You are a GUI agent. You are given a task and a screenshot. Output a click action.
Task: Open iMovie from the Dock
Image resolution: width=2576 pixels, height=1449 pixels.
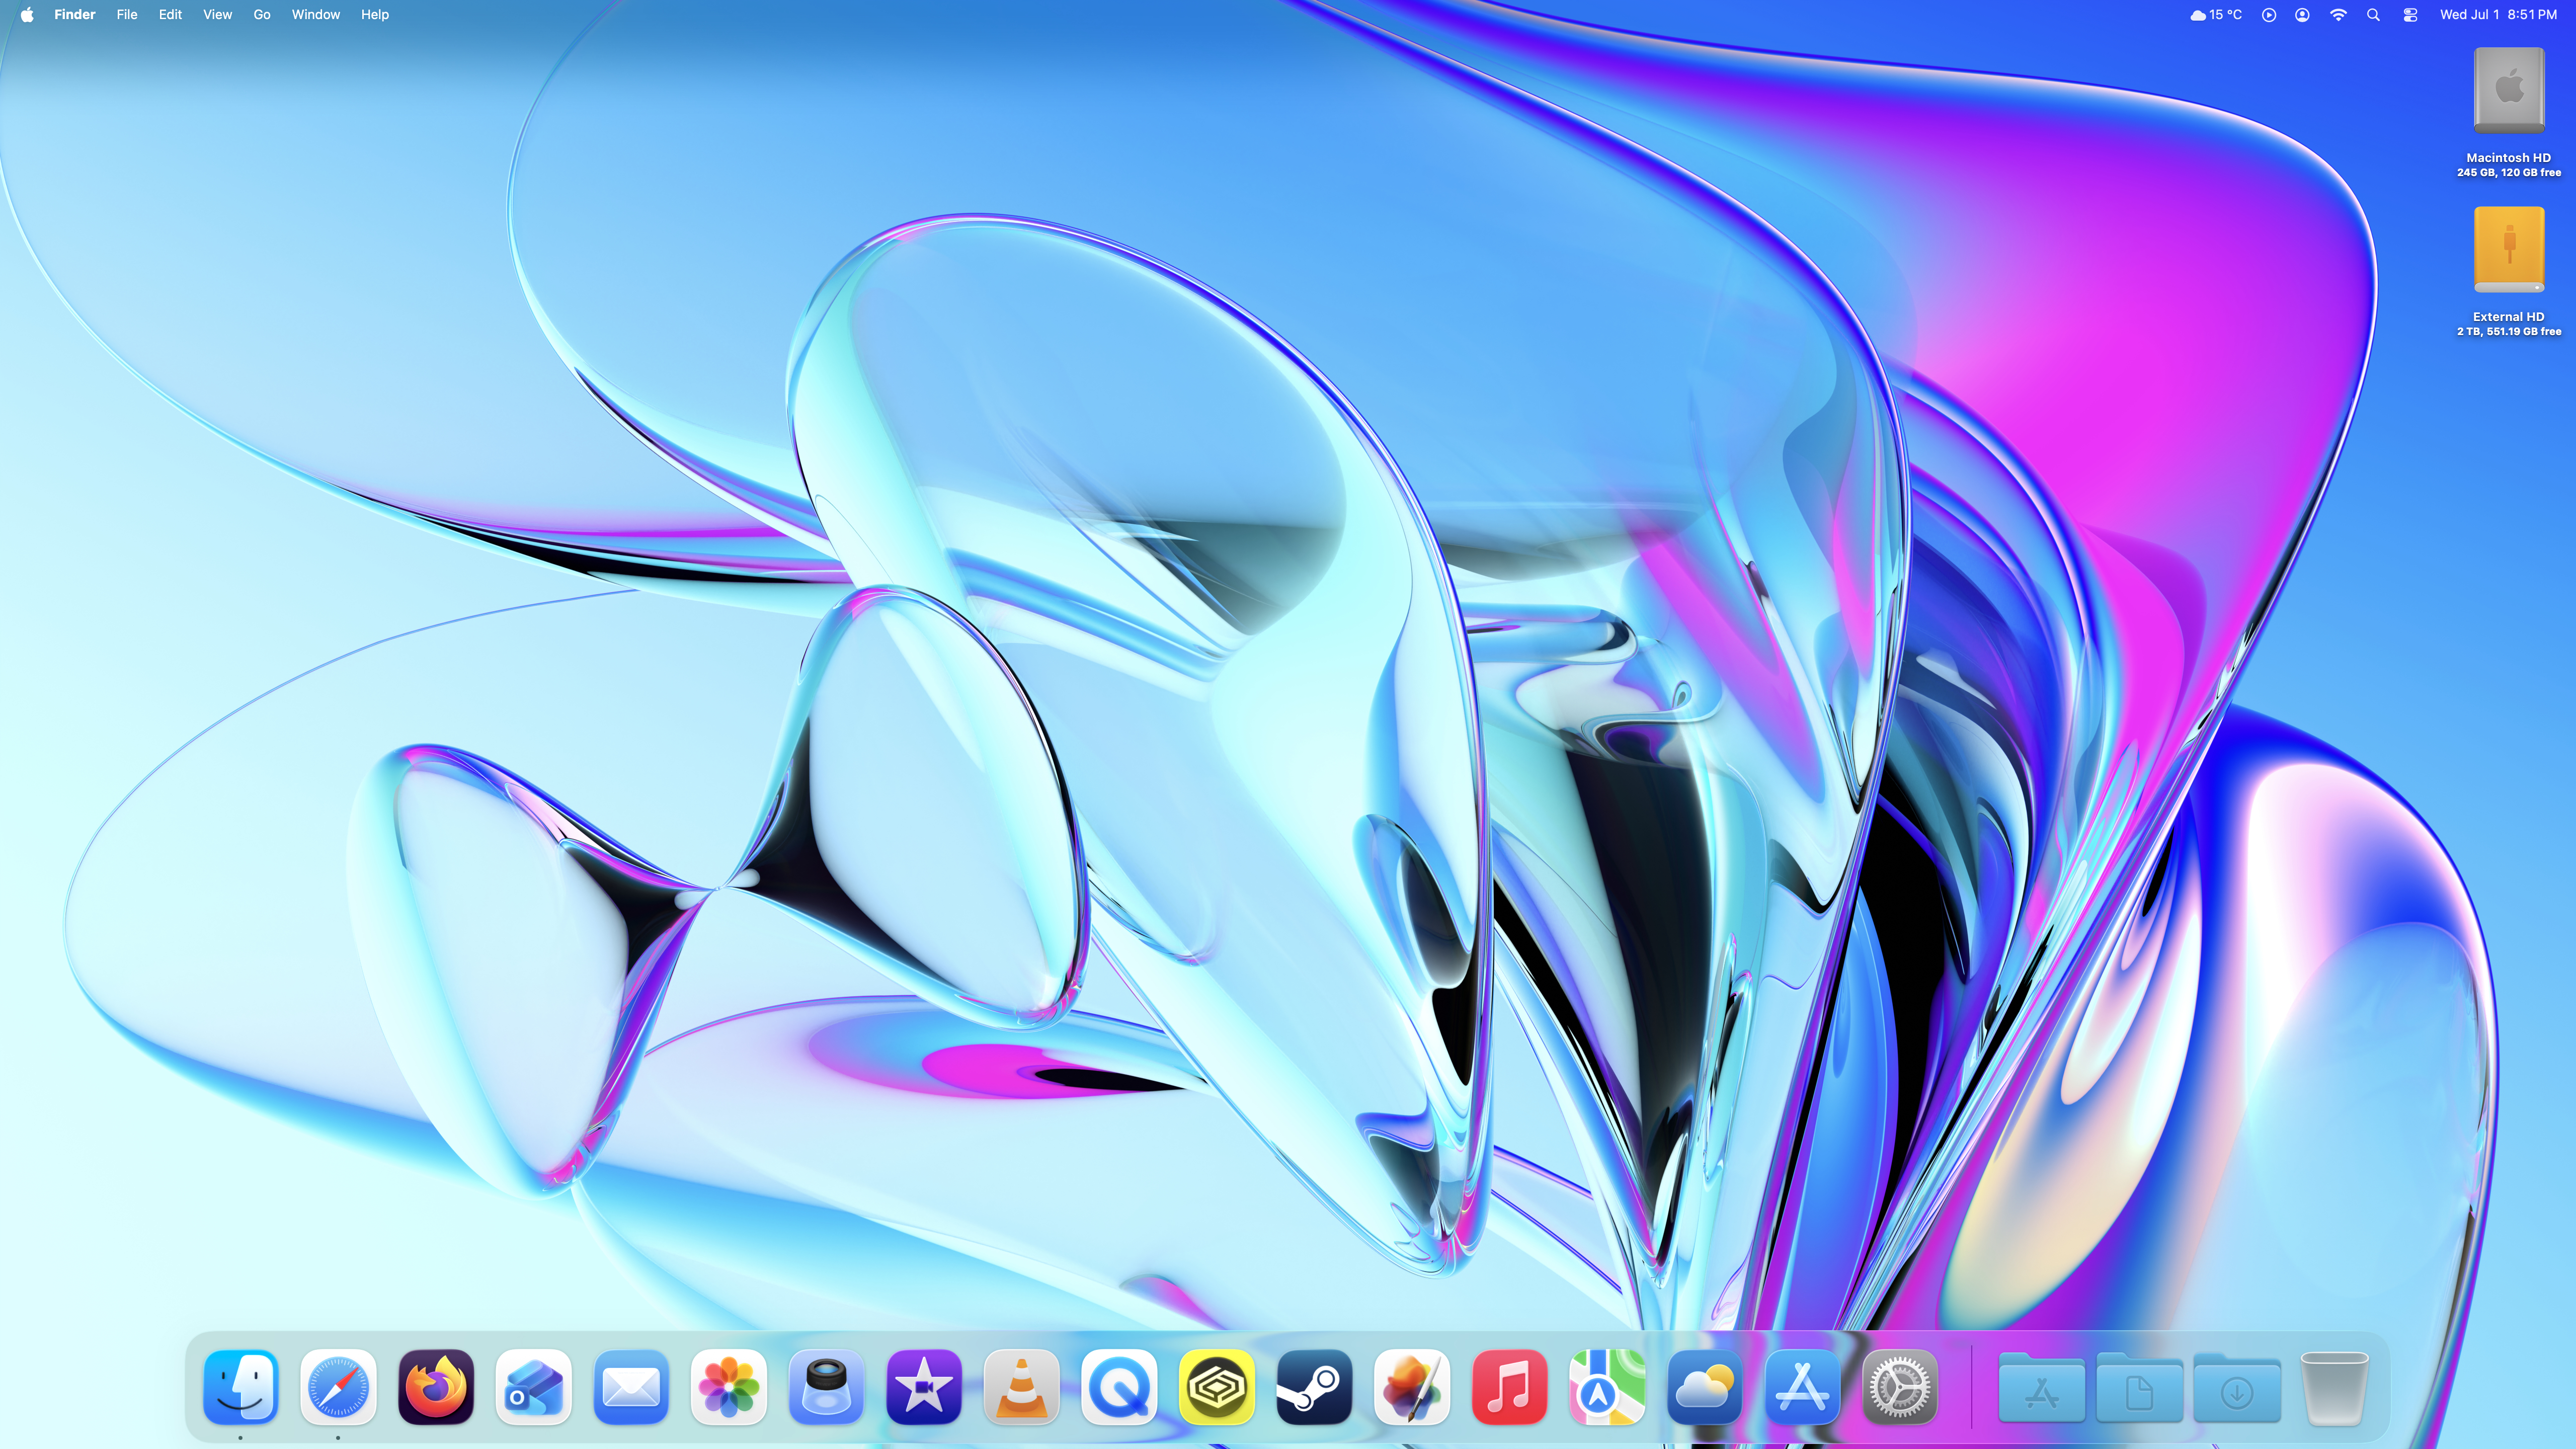(924, 1387)
